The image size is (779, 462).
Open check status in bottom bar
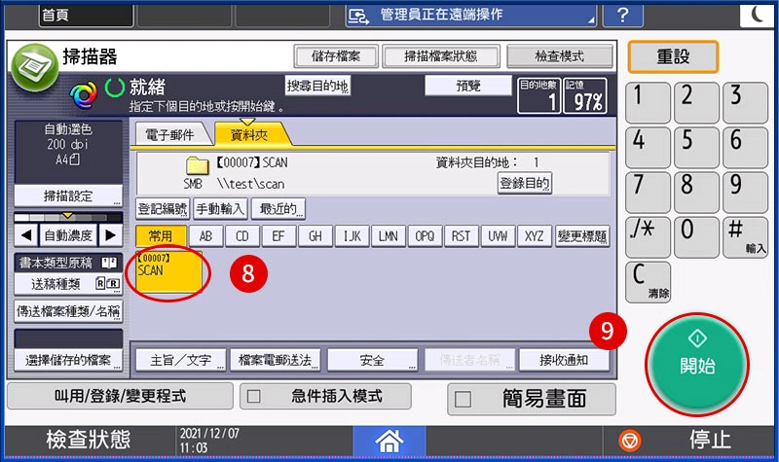point(89,441)
